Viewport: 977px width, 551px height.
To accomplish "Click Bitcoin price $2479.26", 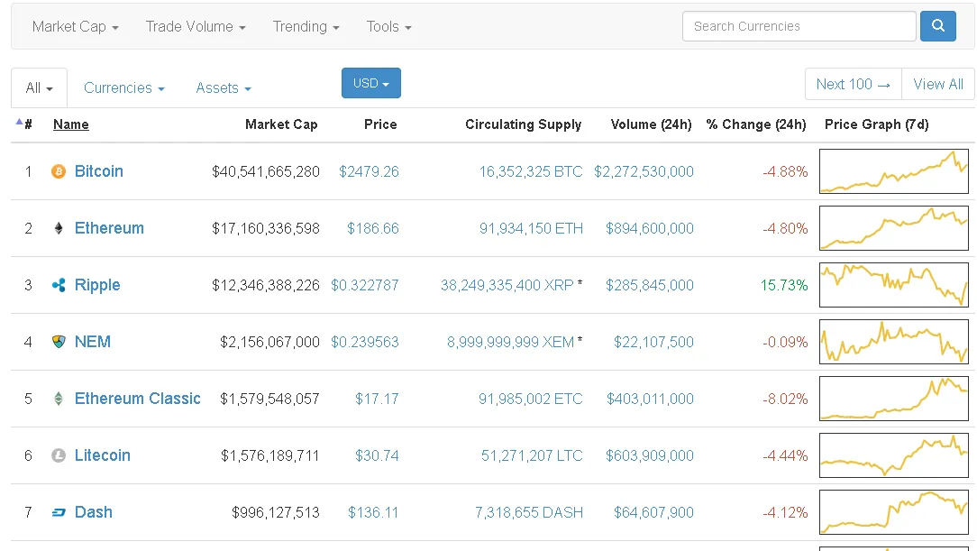I will [369, 171].
